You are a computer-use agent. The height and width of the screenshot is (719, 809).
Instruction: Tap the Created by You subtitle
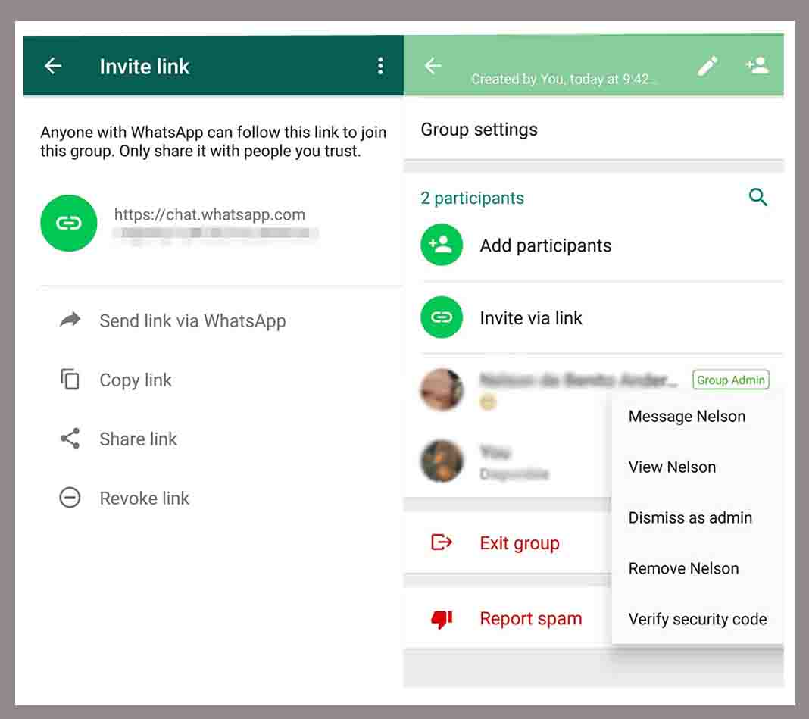(562, 79)
